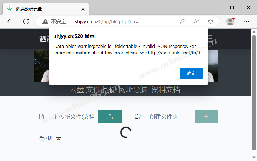
Task: Click the 确定 button in the alert
Action: point(191,73)
